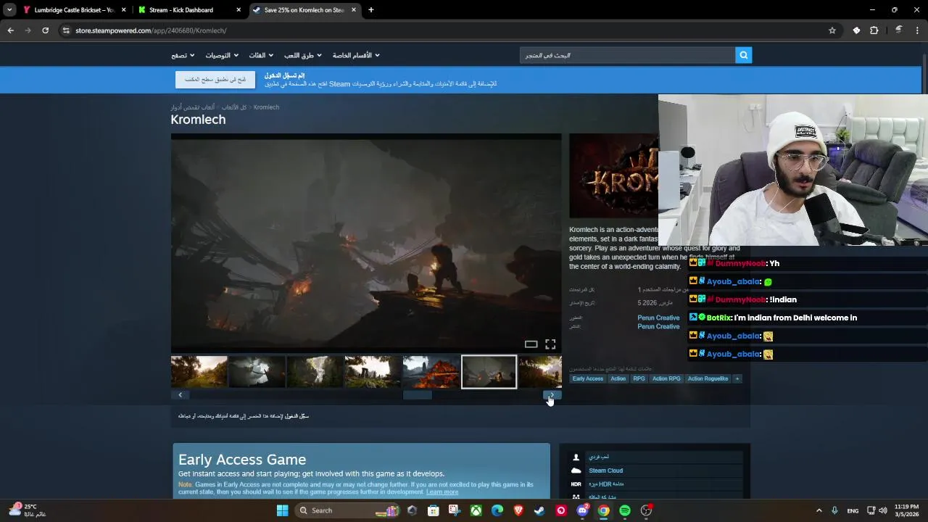
Task: Expand the تصفح store menu
Action: pos(183,55)
